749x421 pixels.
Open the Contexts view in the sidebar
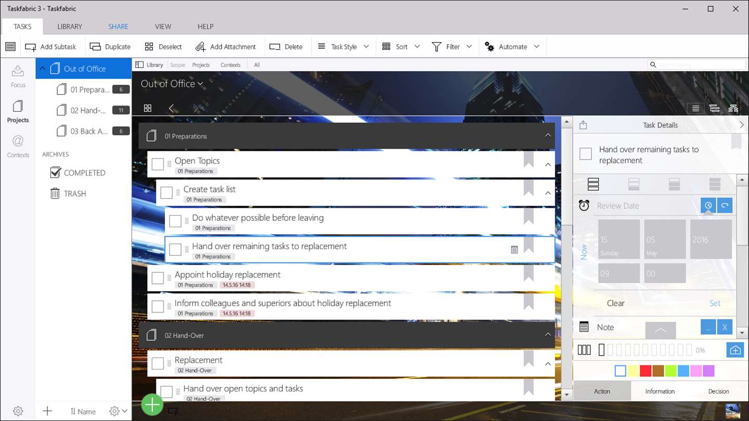point(18,147)
